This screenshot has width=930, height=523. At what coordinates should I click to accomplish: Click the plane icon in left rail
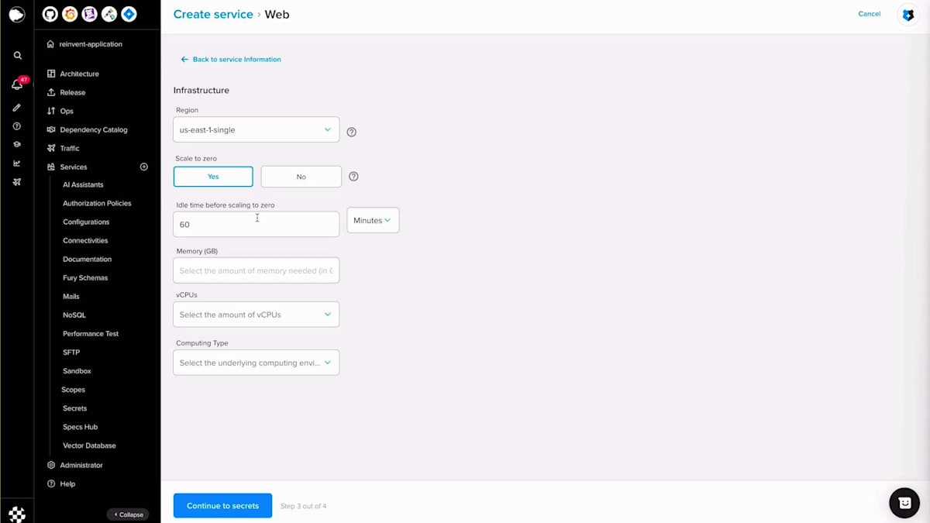[17, 182]
